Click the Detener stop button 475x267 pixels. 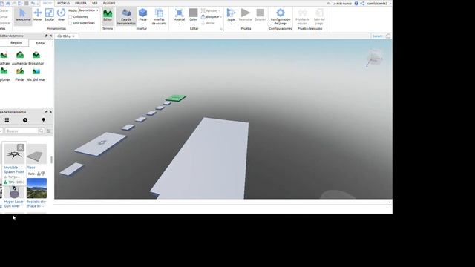(261, 15)
